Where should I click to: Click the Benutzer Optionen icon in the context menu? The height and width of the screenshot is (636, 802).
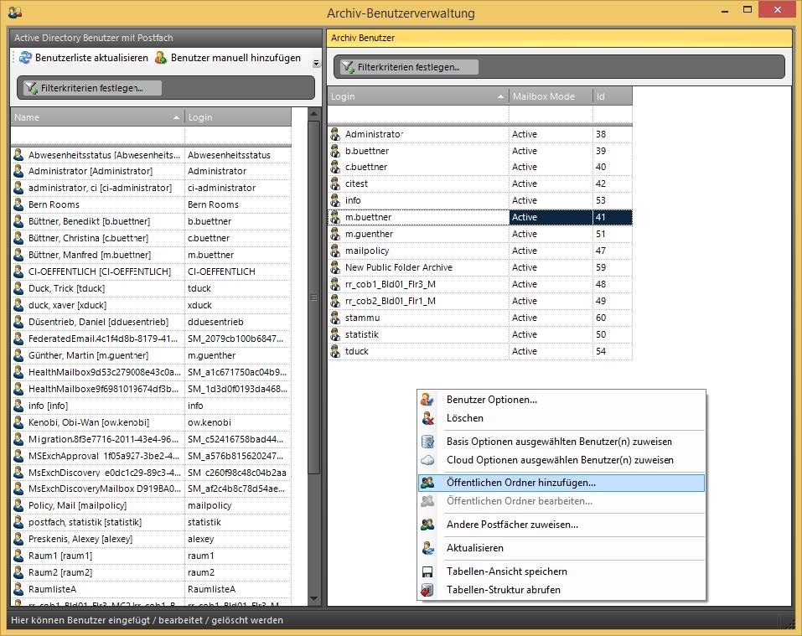pos(428,400)
